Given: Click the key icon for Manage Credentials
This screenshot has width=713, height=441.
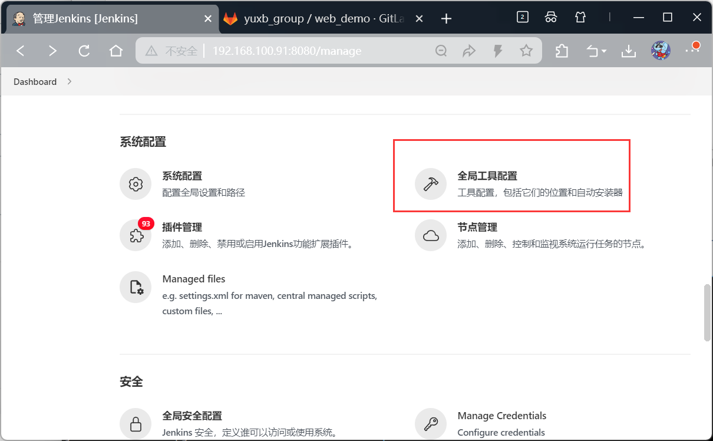Looking at the screenshot, I should coord(431,424).
